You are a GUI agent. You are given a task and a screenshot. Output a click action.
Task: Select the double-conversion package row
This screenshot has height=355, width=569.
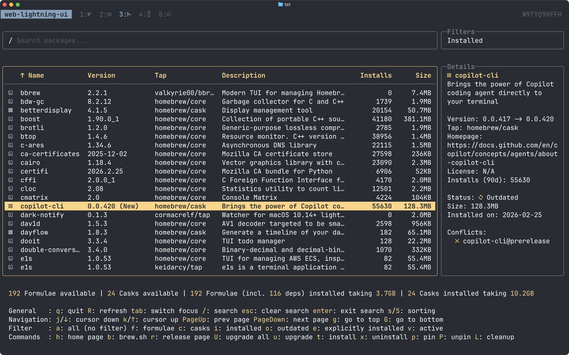220,250
